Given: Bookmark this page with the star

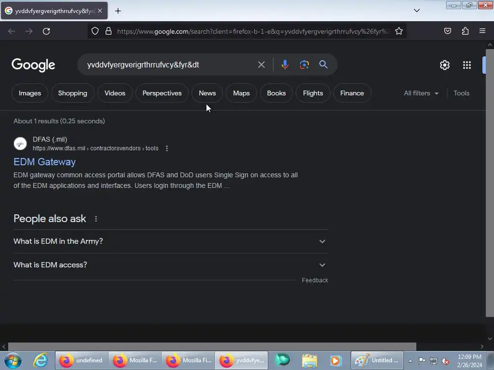Looking at the screenshot, I should click(x=399, y=31).
